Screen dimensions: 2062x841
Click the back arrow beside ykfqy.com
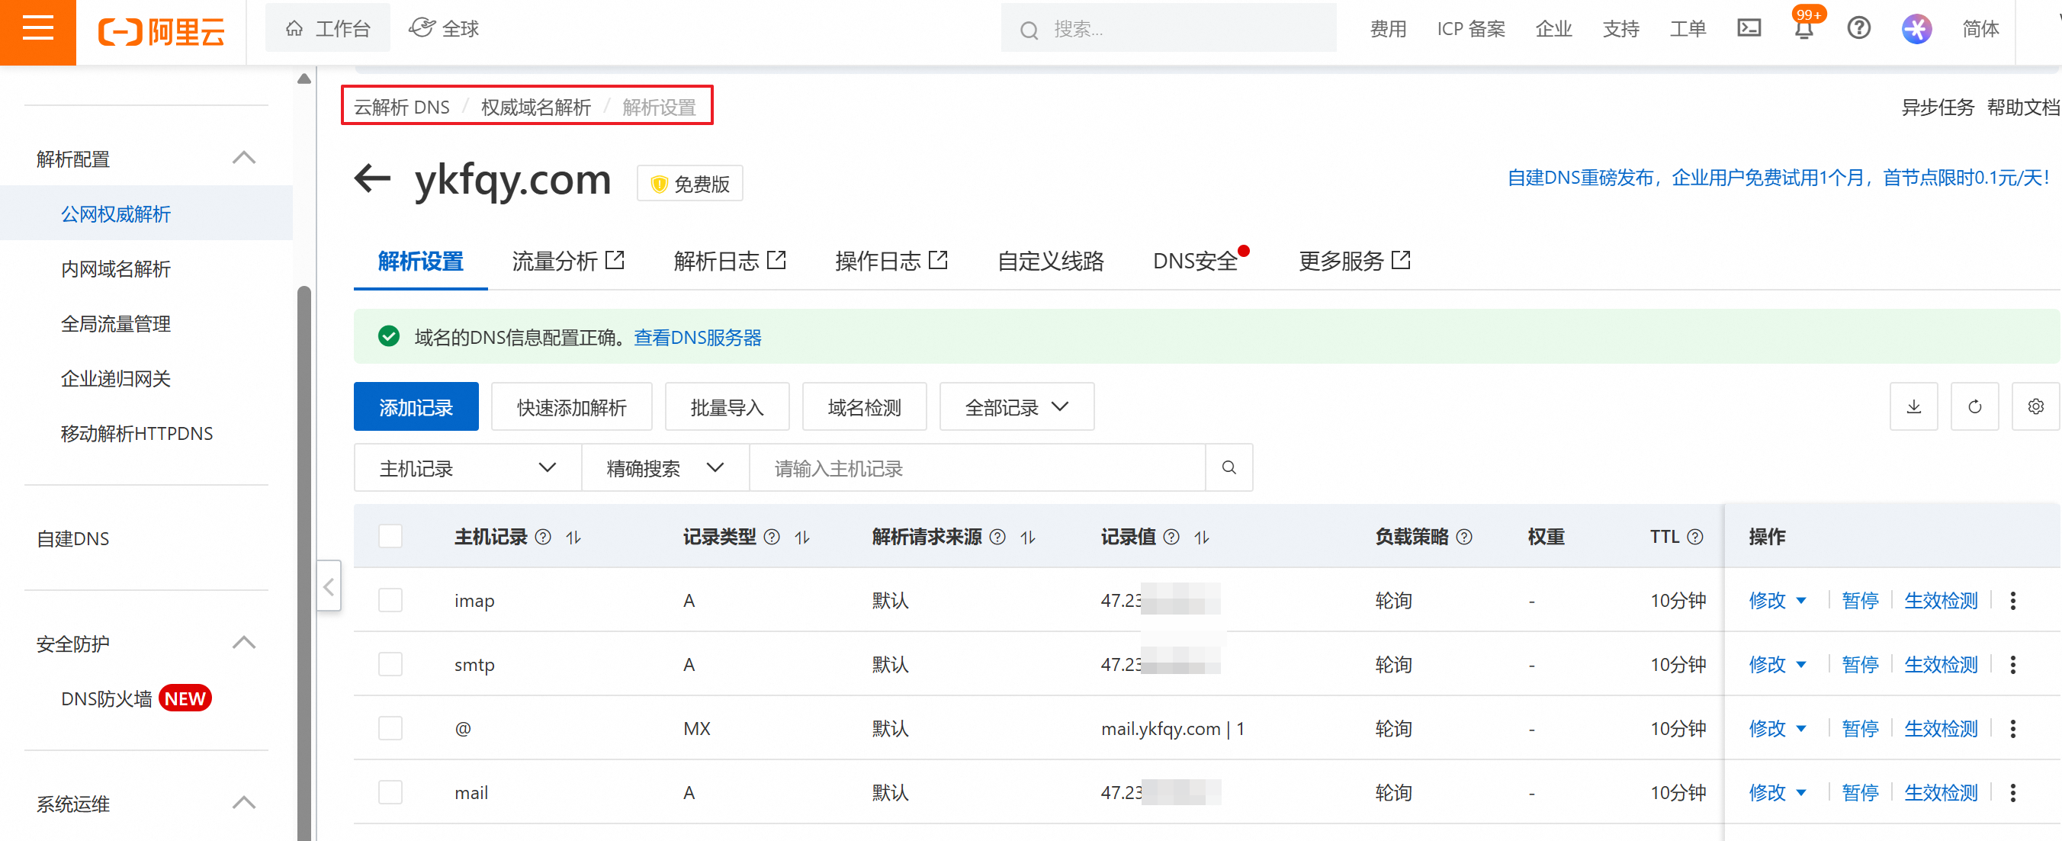click(x=372, y=178)
